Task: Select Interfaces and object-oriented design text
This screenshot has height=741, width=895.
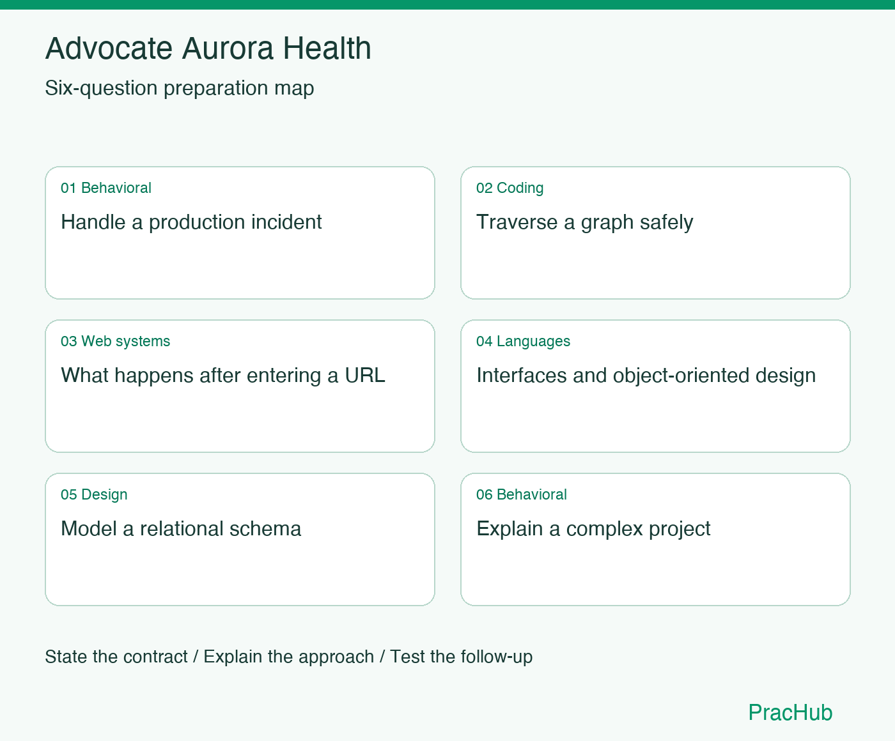Action: pos(646,376)
